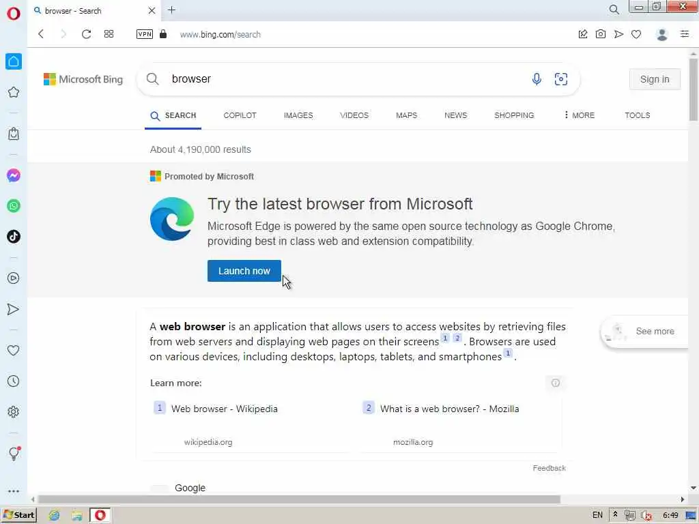Launch WhatsApp from the sidebar

[14, 206]
